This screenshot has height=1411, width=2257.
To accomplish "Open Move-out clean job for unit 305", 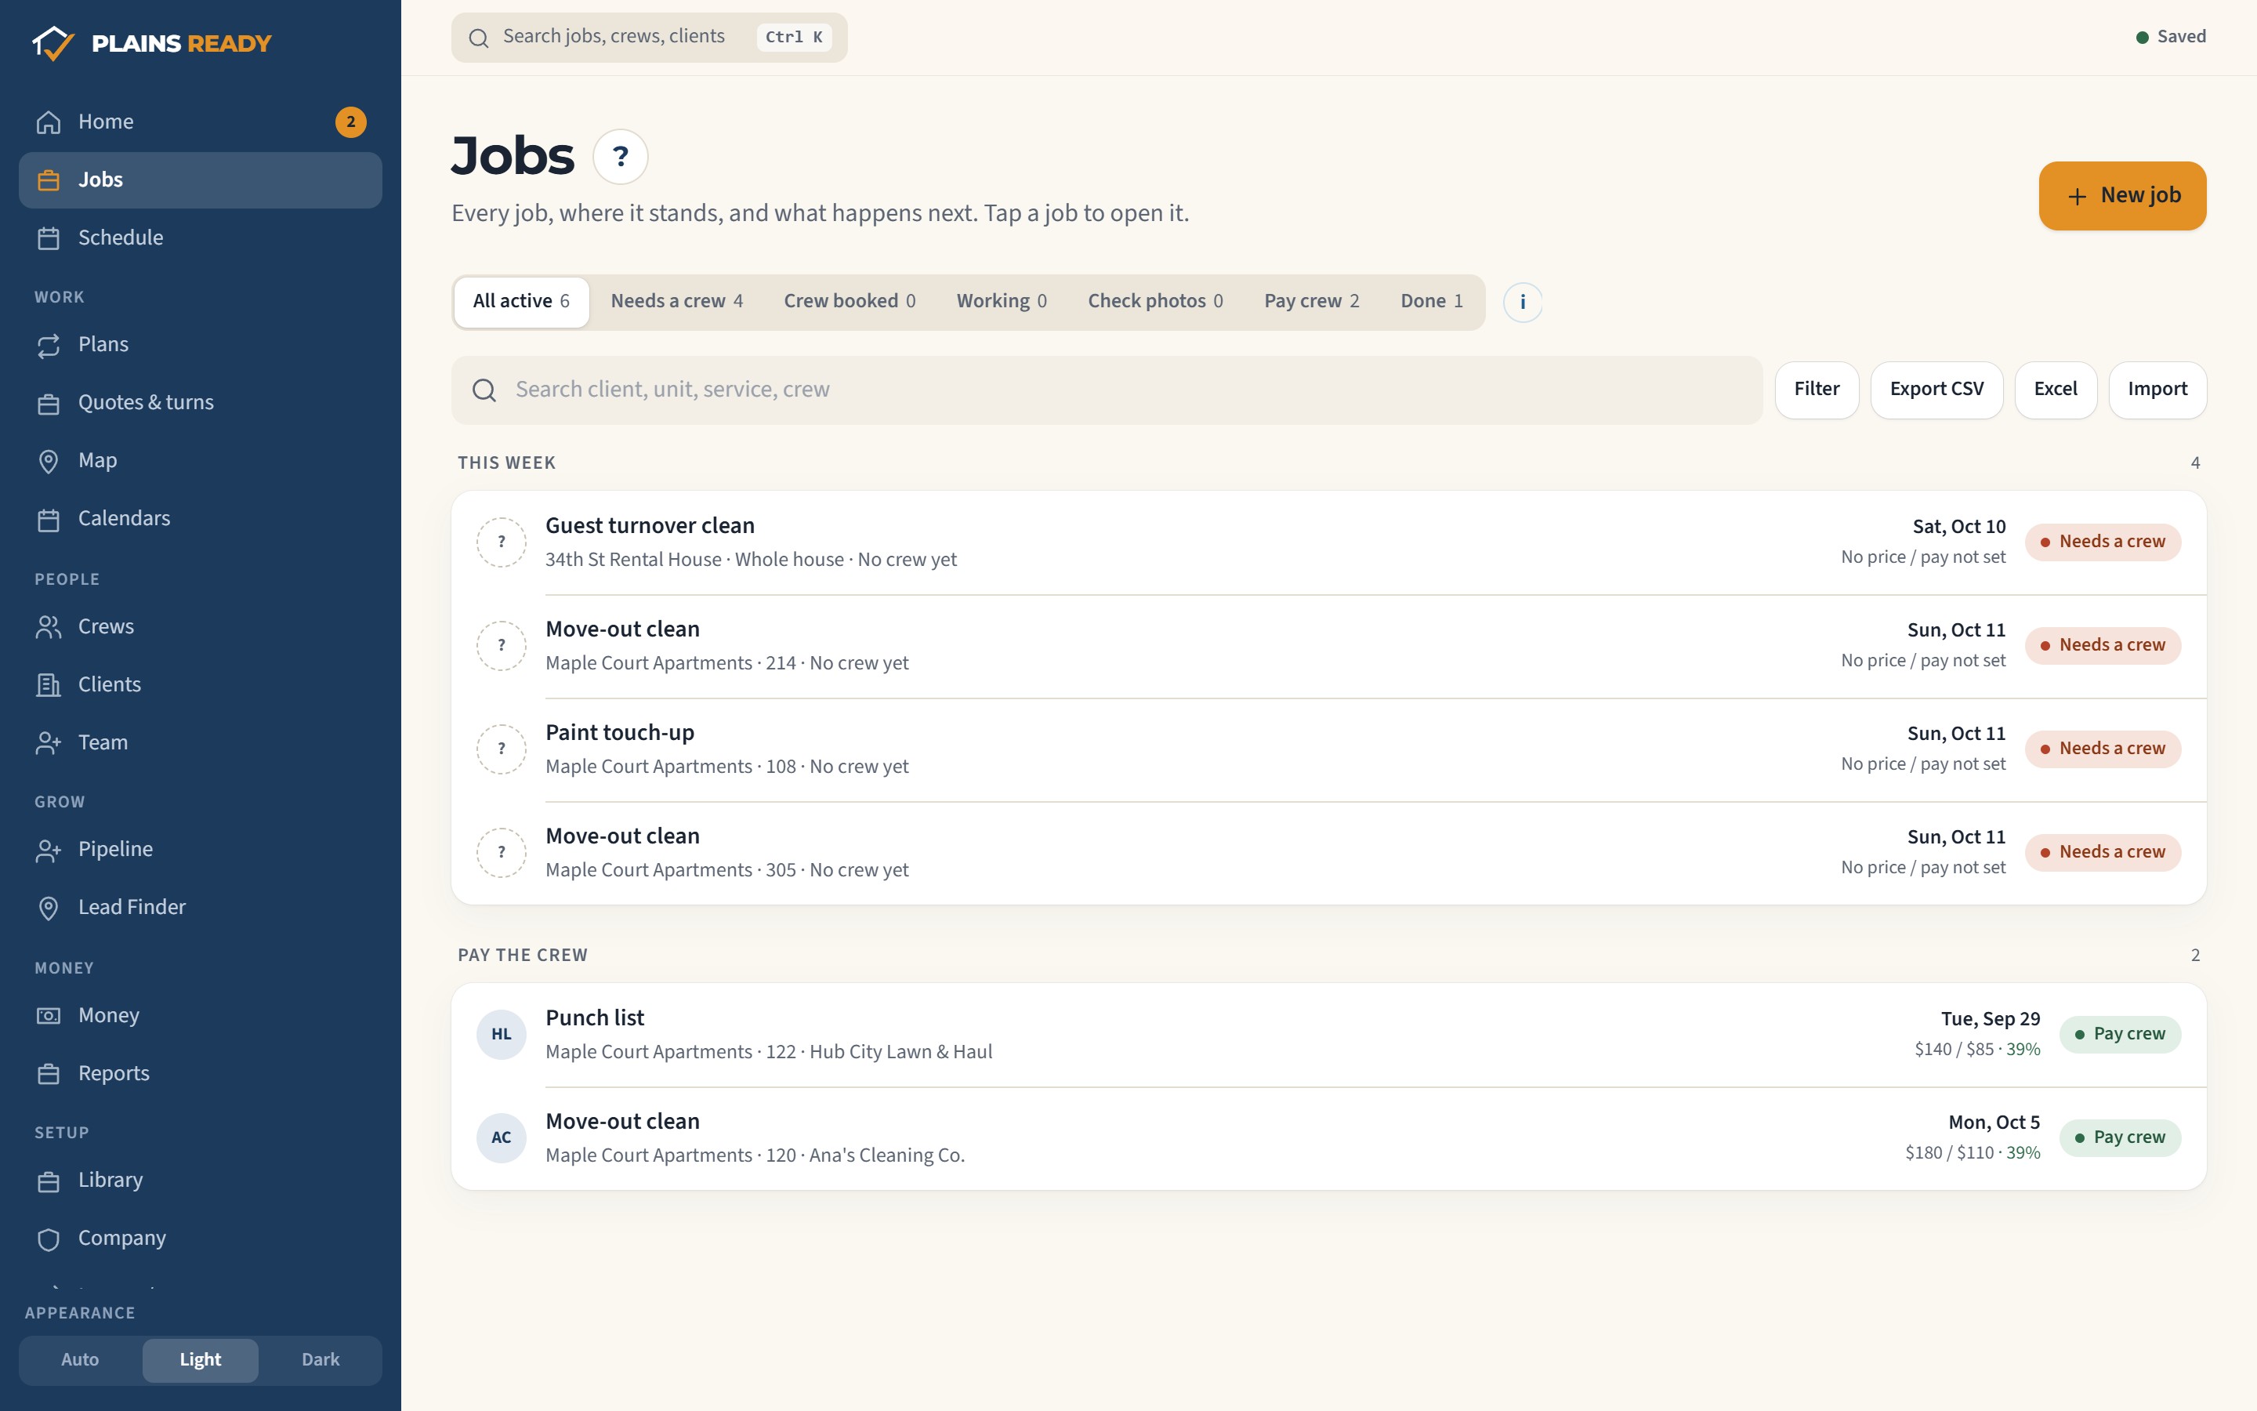I will [x=1329, y=853].
